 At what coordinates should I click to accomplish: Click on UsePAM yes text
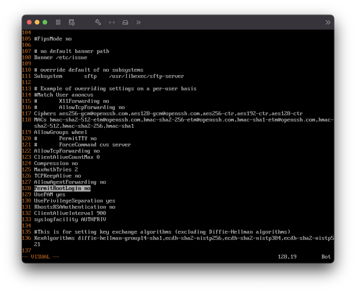coord(49,195)
